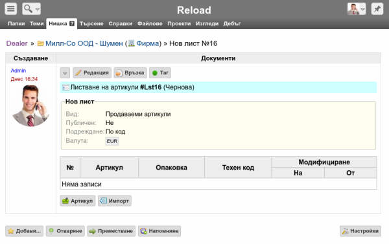Follow the Dealer breadcrumb link
This screenshot has width=389, height=244.
(17, 43)
